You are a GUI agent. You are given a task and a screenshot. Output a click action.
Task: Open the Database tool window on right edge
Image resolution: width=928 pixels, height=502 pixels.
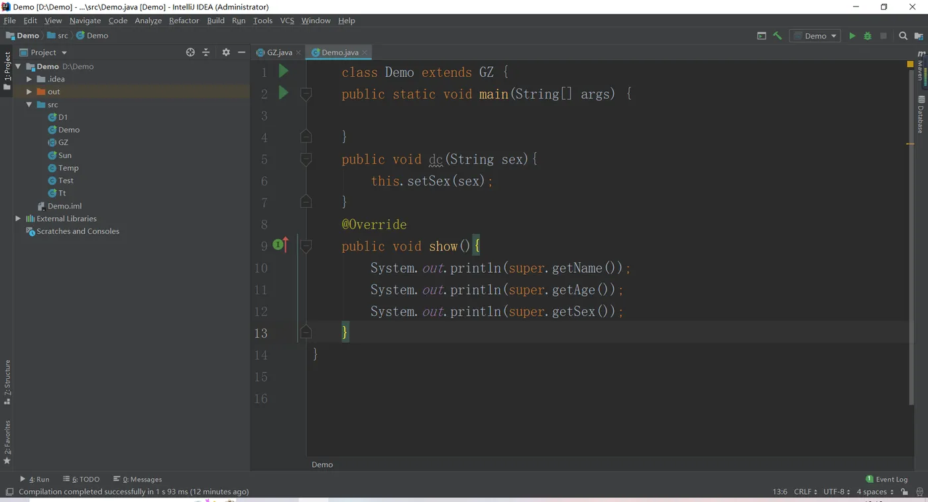(921, 114)
